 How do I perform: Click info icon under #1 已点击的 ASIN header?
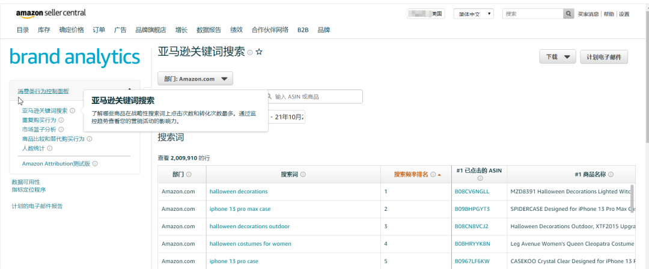[x=480, y=179]
